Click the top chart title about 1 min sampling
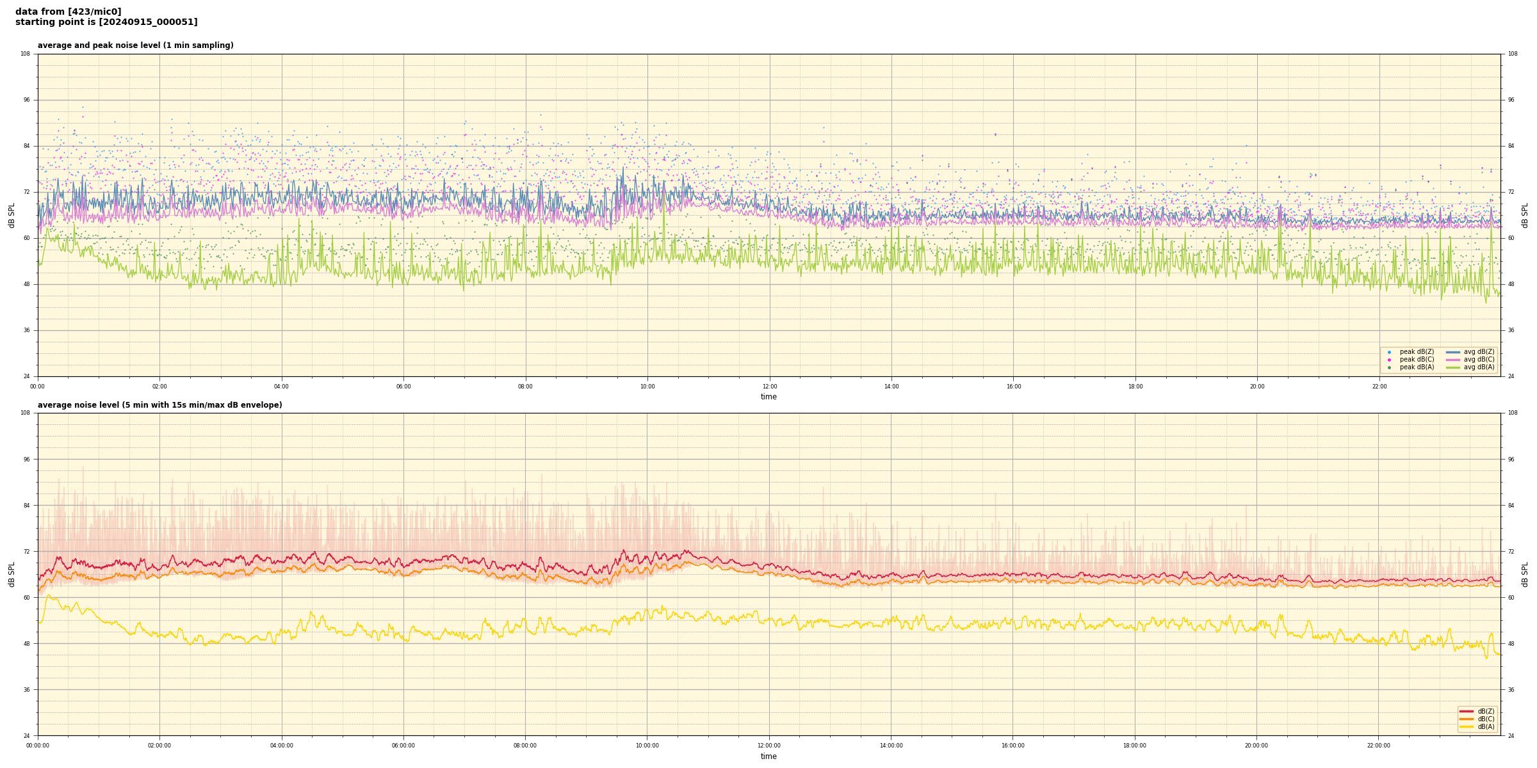 point(135,45)
